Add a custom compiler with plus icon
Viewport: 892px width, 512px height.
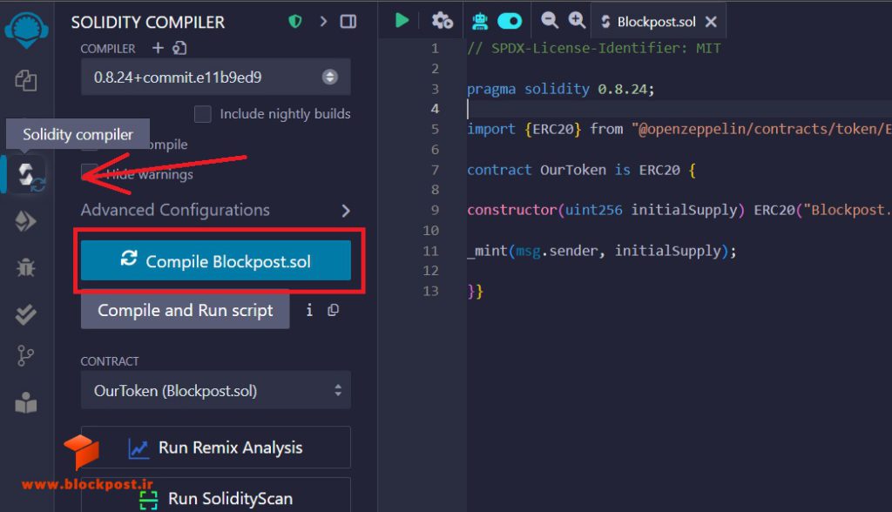[x=158, y=48]
